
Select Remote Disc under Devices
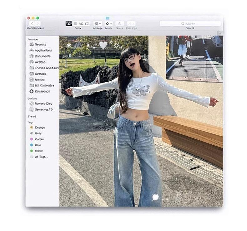tap(43, 103)
